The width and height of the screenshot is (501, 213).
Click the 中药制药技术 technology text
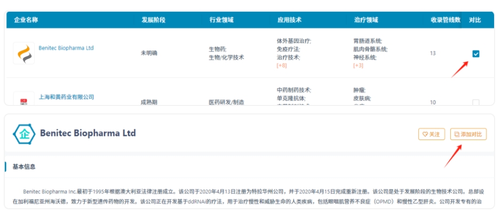[x=294, y=90]
